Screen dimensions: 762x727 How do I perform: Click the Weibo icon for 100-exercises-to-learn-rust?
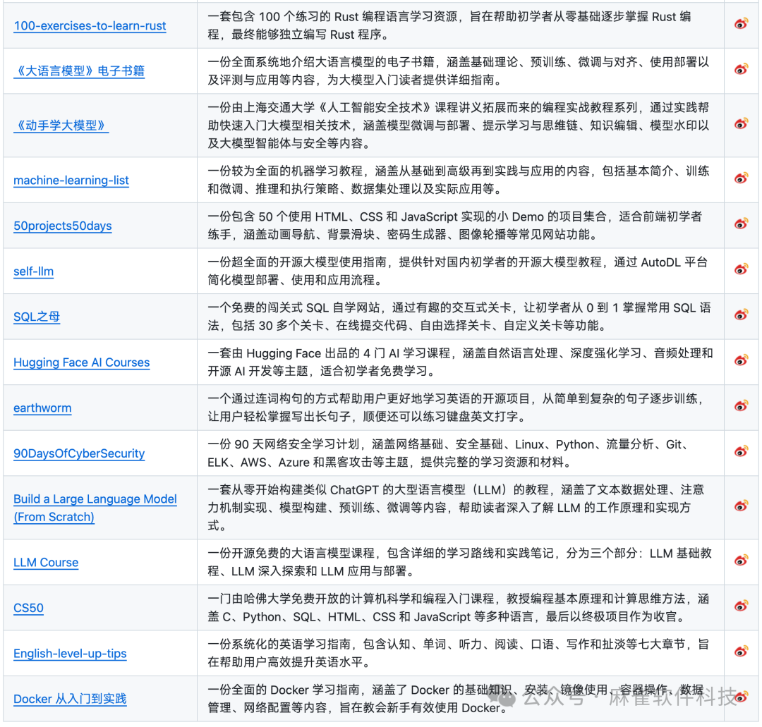[740, 24]
